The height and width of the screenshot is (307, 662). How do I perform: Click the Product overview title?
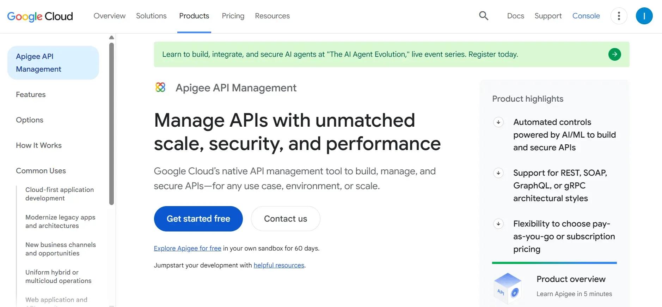click(571, 279)
